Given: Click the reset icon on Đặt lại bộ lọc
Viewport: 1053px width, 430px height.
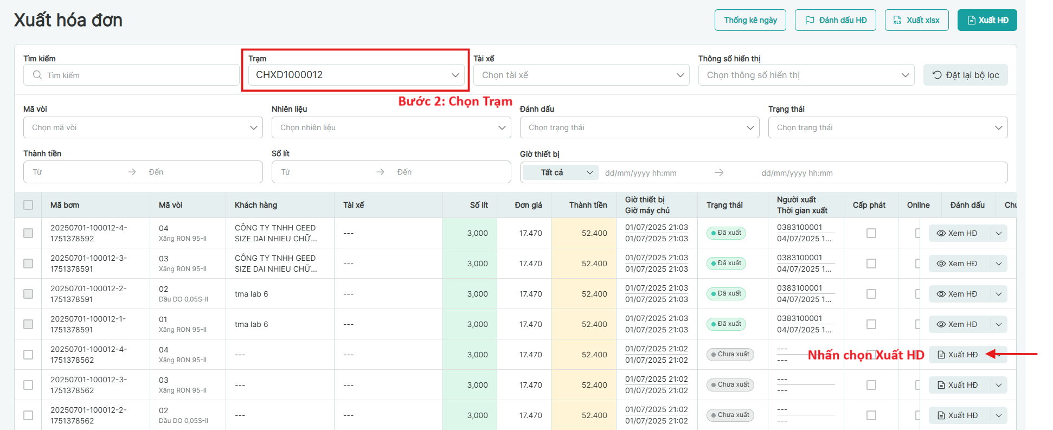Looking at the screenshot, I should pos(937,75).
